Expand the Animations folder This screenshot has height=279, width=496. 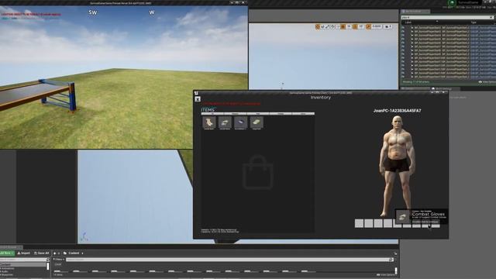1,268
